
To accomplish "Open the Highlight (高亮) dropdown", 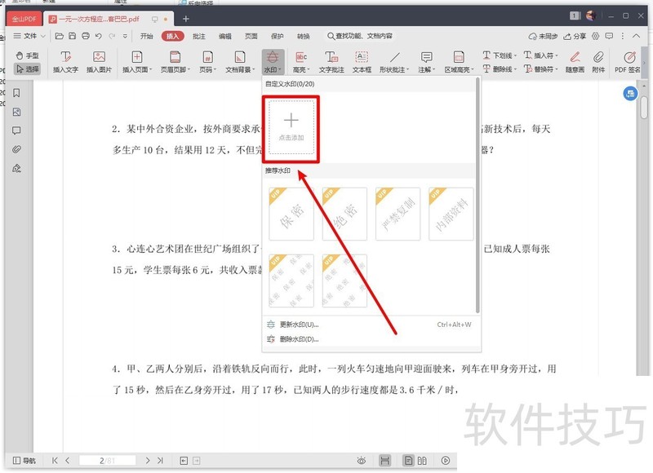I will click(301, 61).
